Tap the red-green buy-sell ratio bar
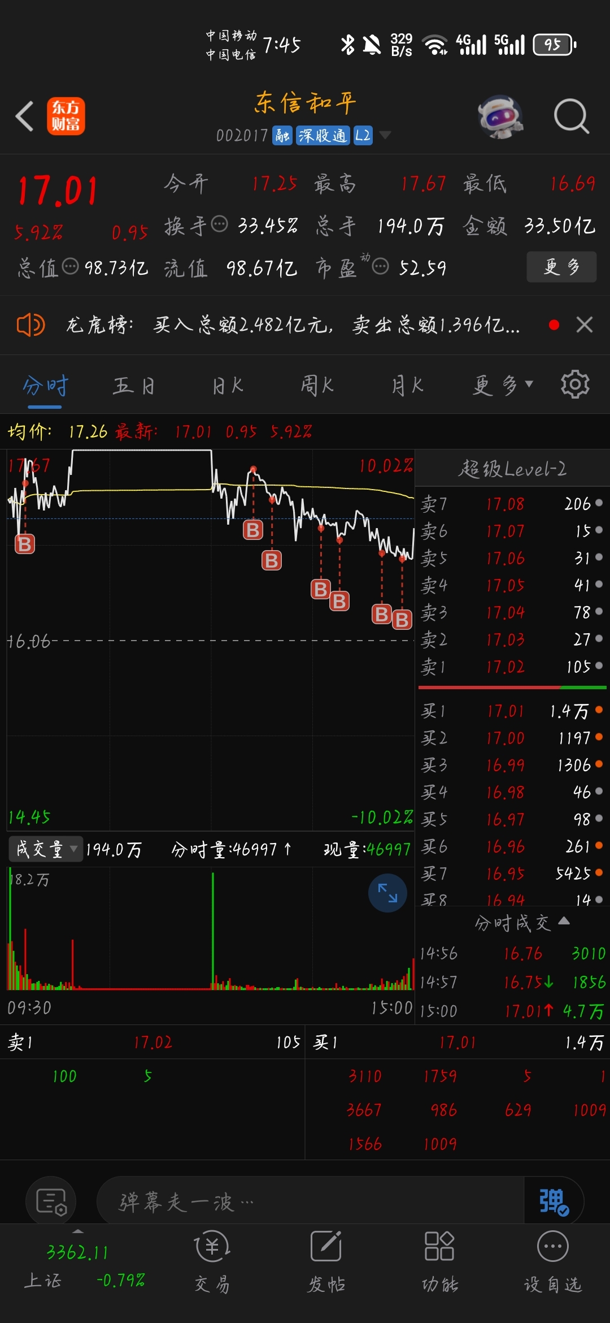The height and width of the screenshot is (1323, 610). point(512,687)
